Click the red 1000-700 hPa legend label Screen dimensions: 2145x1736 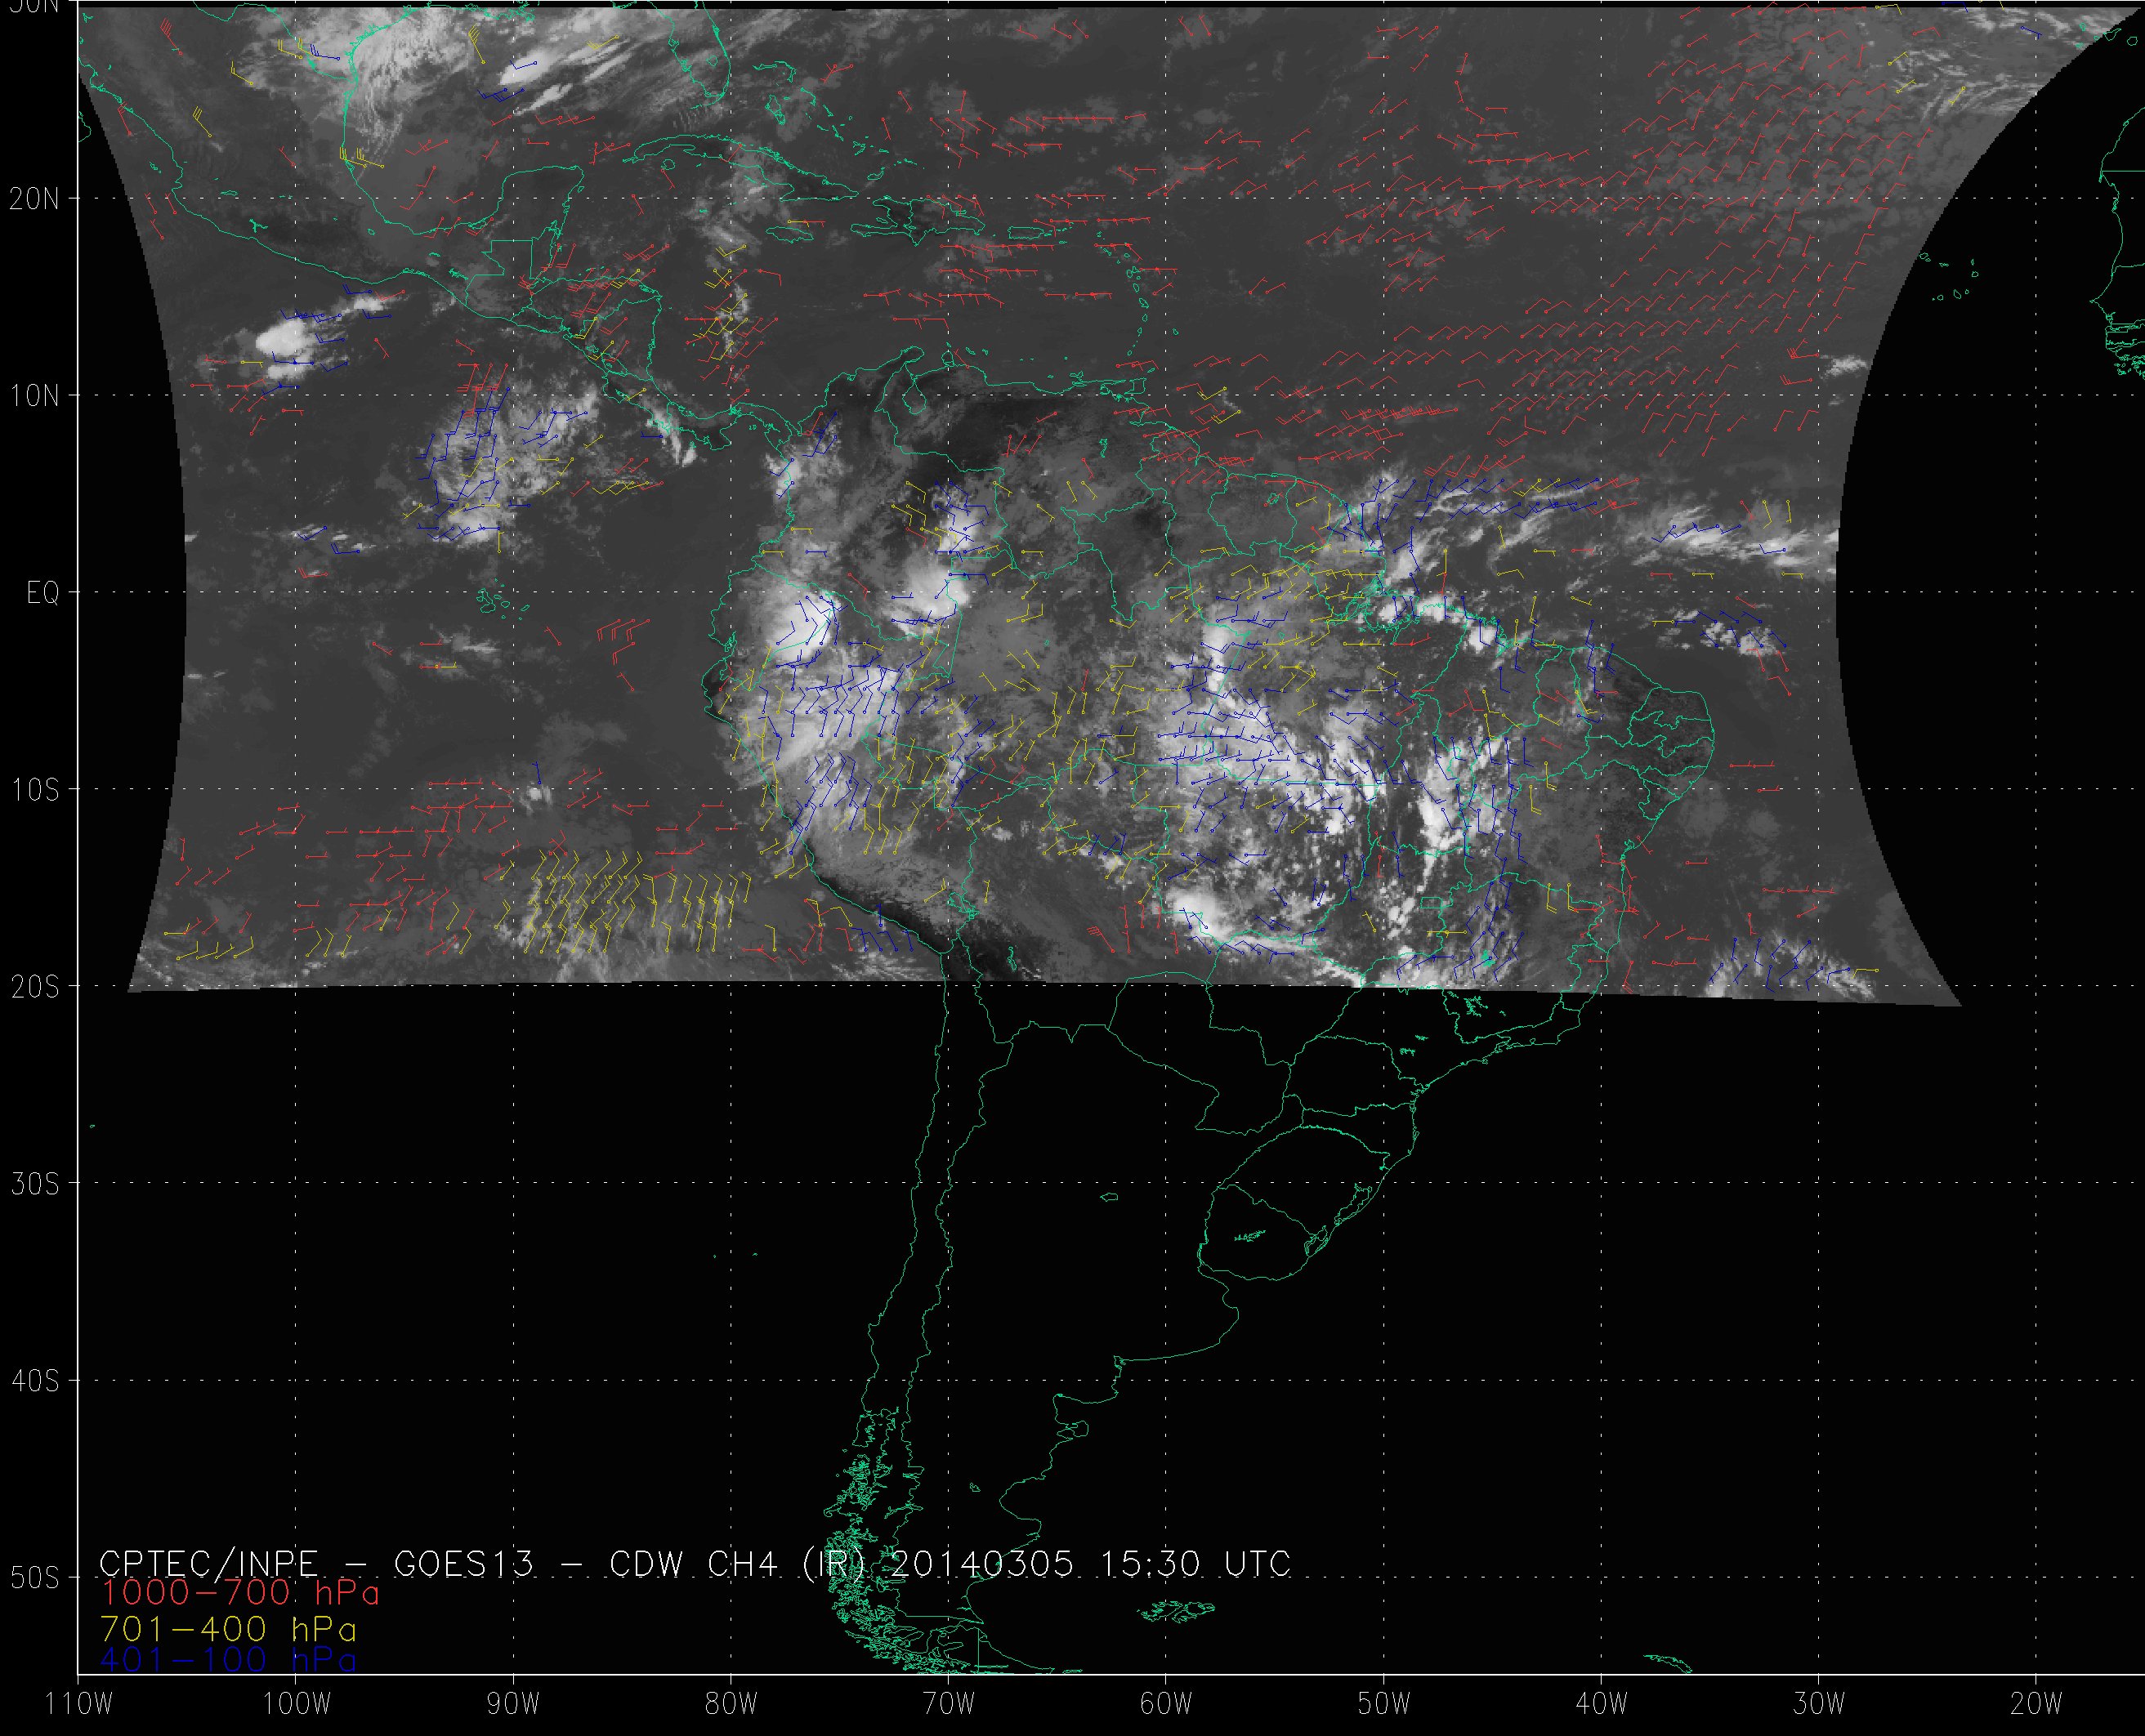(x=240, y=1593)
